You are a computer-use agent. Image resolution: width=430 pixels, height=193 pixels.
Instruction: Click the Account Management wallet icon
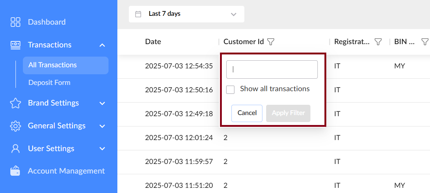point(16,171)
